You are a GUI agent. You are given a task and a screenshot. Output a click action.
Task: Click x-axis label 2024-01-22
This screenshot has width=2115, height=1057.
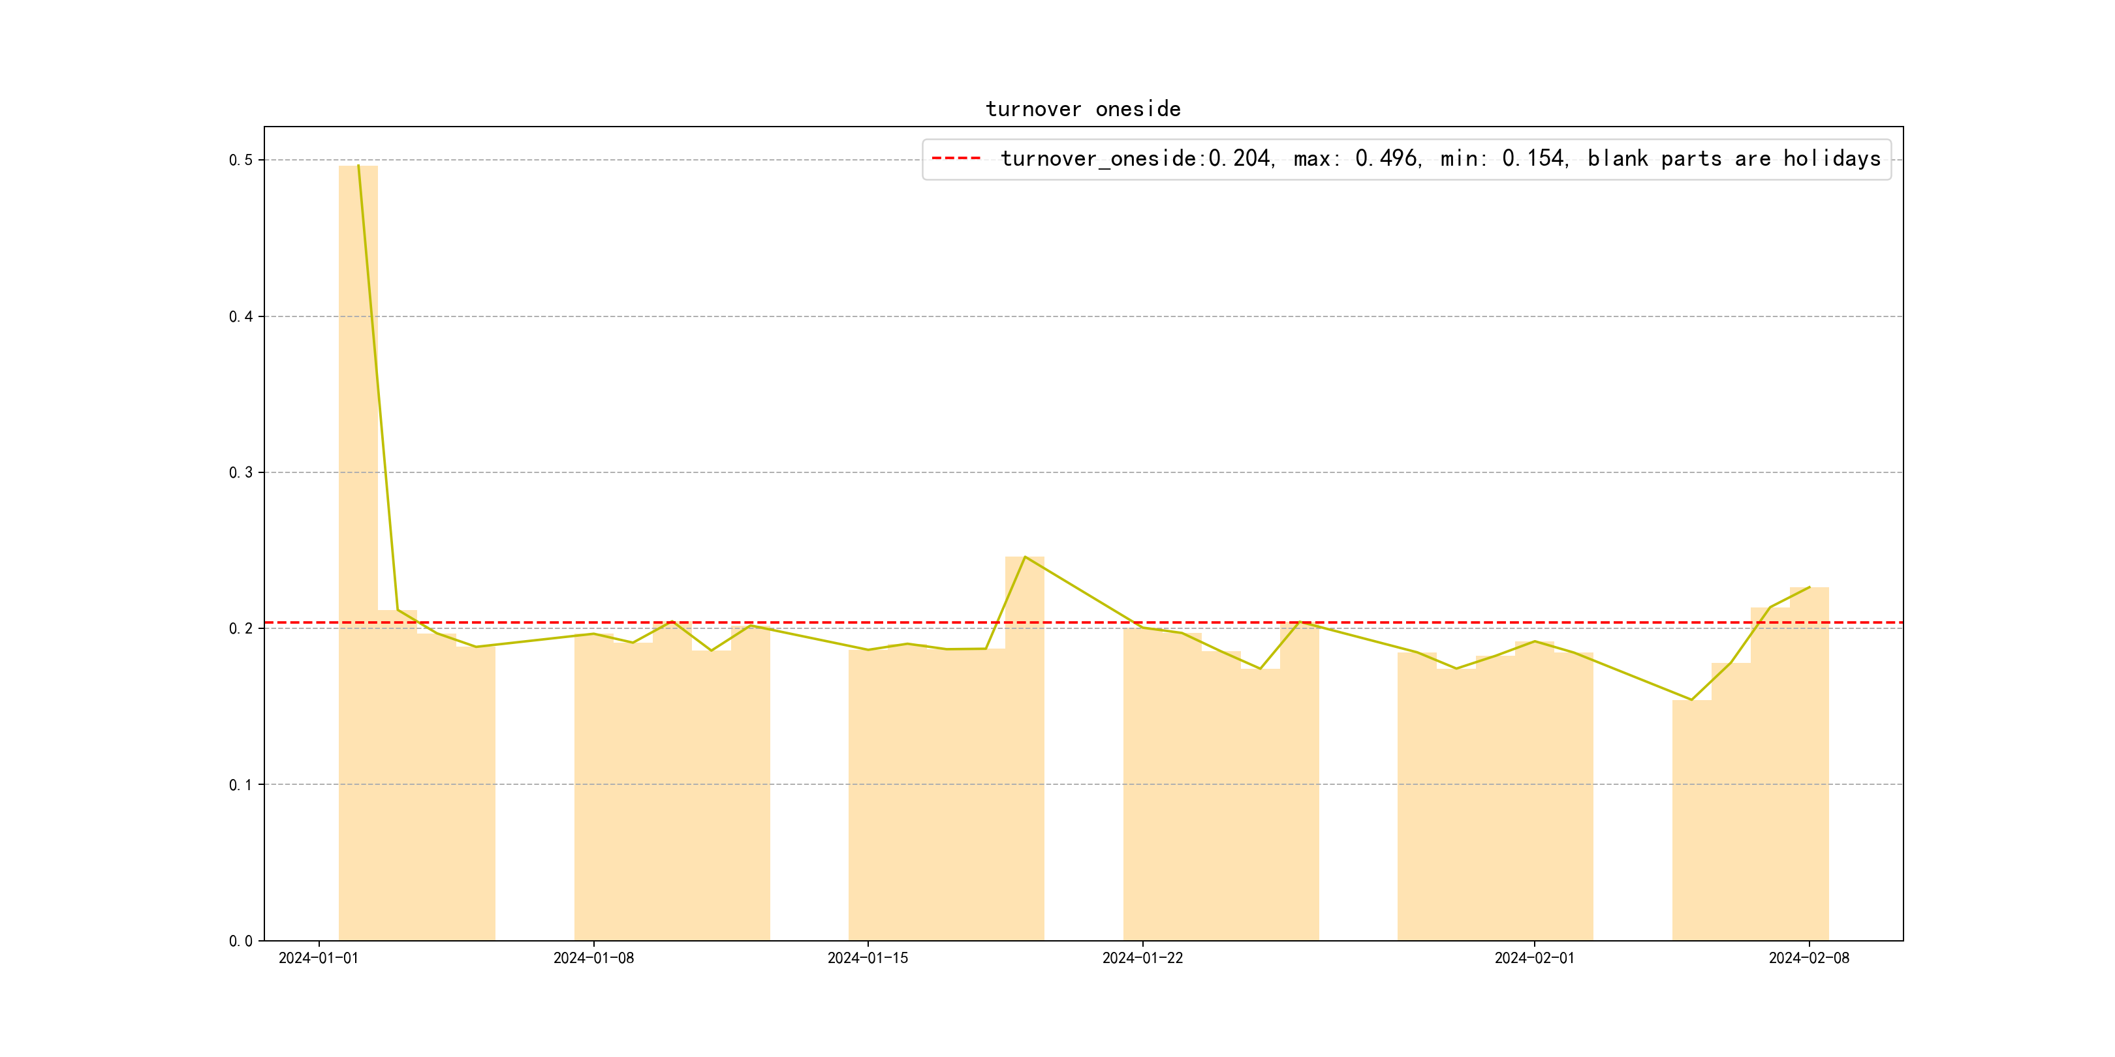(1142, 958)
